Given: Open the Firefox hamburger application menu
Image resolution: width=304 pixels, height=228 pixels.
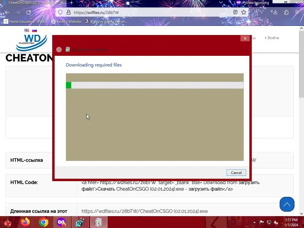Looking at the screenshot, I should [297, 12].
